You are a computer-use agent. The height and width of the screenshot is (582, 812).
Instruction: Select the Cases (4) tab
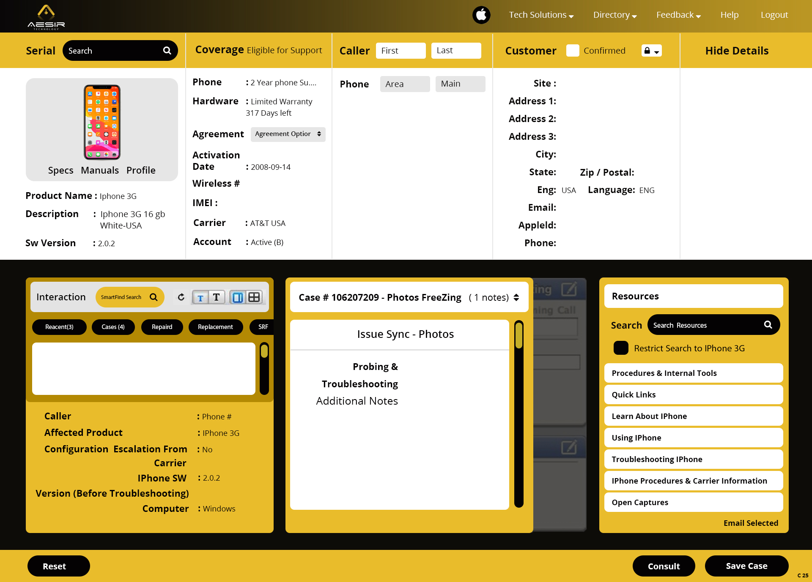point(113,327)
